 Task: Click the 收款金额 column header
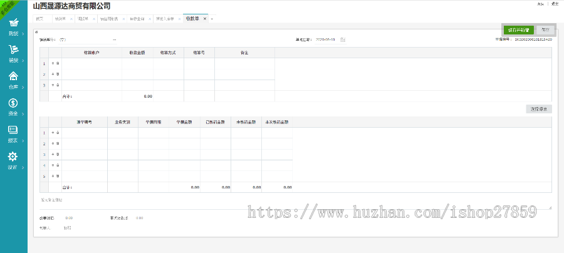[x=138, y=53]
